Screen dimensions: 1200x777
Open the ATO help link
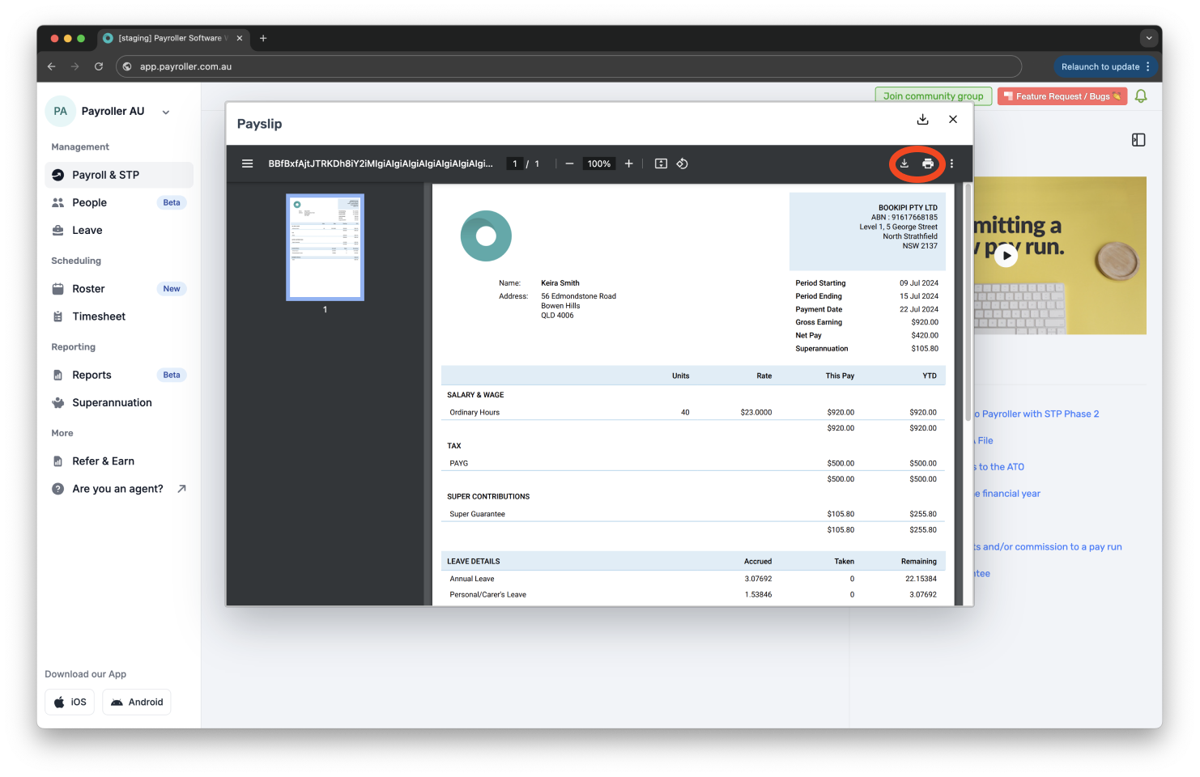point(999,466)
